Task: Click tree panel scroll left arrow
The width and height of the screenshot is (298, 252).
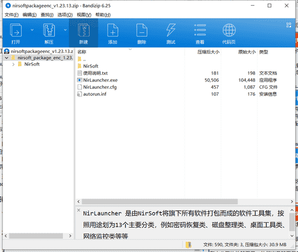Action: [x=6, y=236]
